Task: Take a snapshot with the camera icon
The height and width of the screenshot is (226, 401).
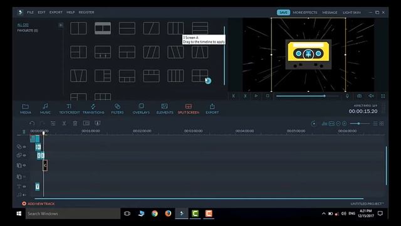Action: pos(359,96)
